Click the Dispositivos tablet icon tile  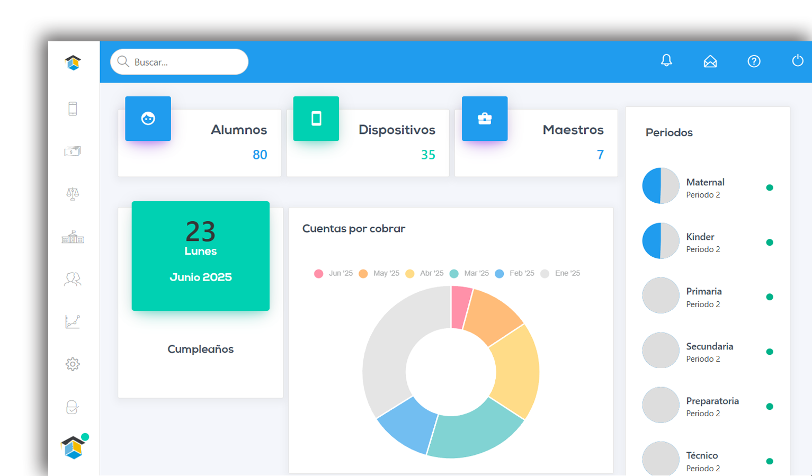point(316,119)
